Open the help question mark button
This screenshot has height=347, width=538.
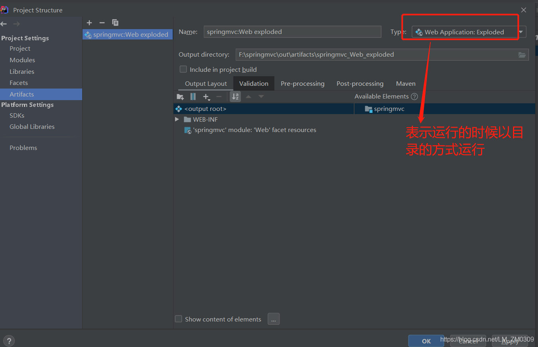(x=8, y=341)
